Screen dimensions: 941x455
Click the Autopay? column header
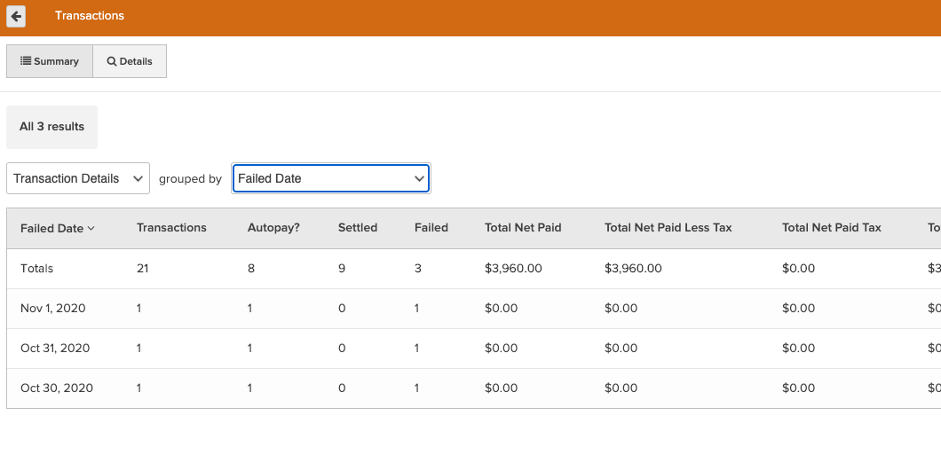(x=273, y=228)
